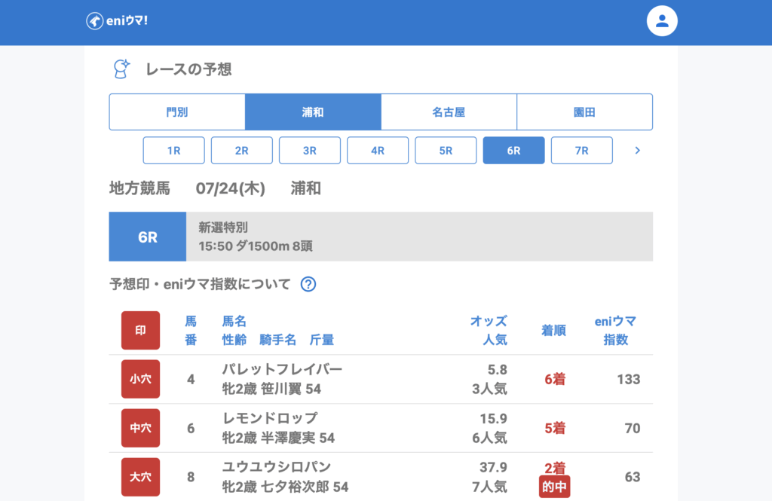
Task: Open the user profile account icon
Action: click(662, 21)
